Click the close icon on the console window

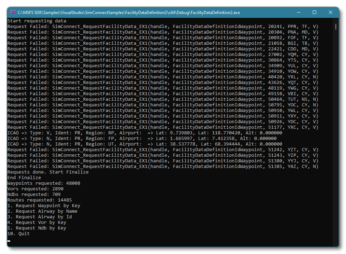pos(330,12)
